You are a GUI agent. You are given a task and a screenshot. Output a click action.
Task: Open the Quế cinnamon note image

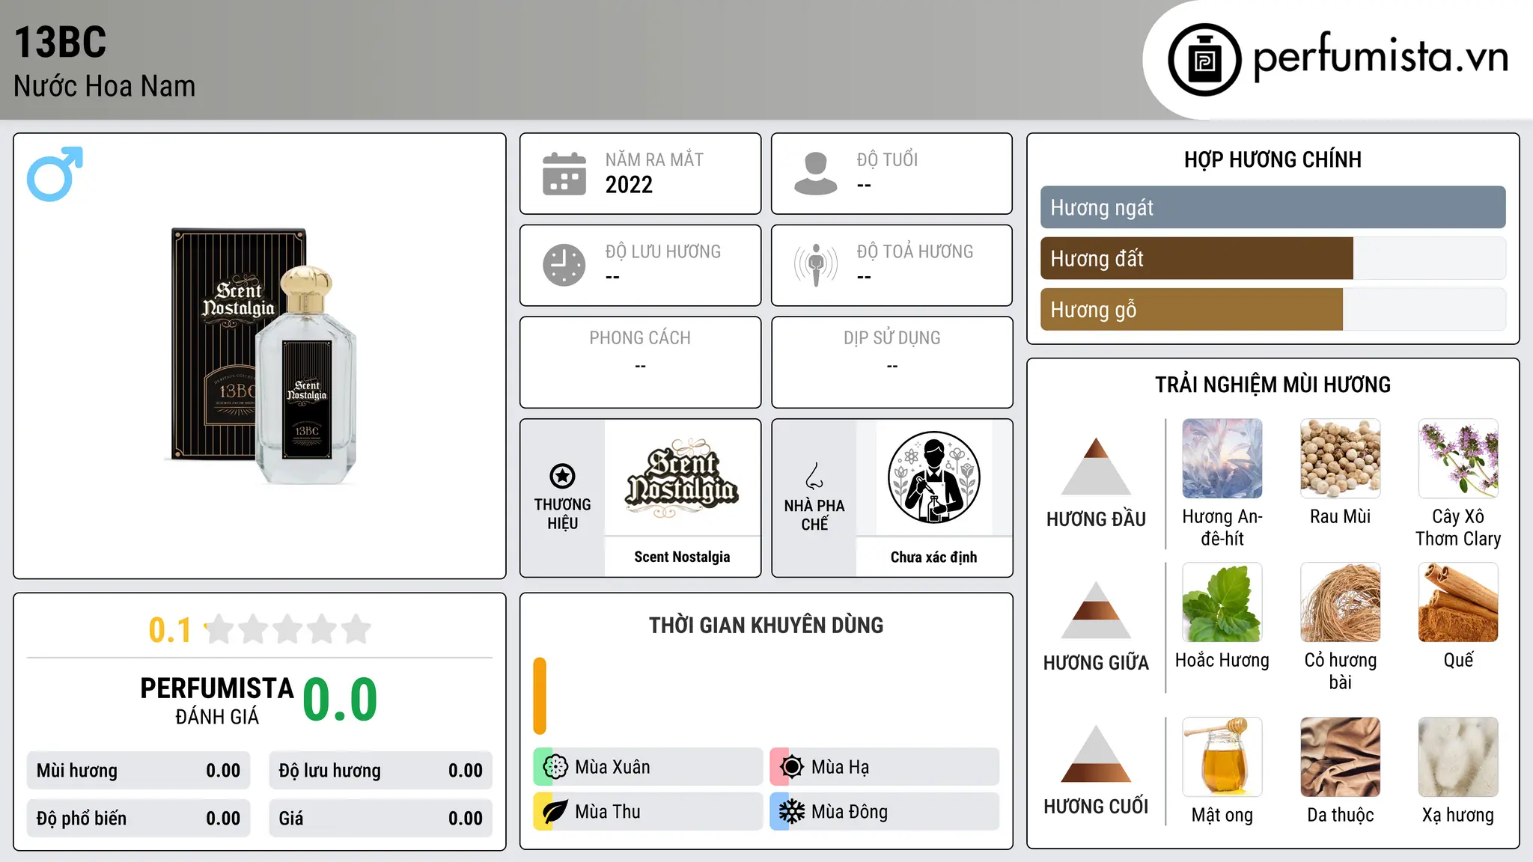(x=1458, y=602)
